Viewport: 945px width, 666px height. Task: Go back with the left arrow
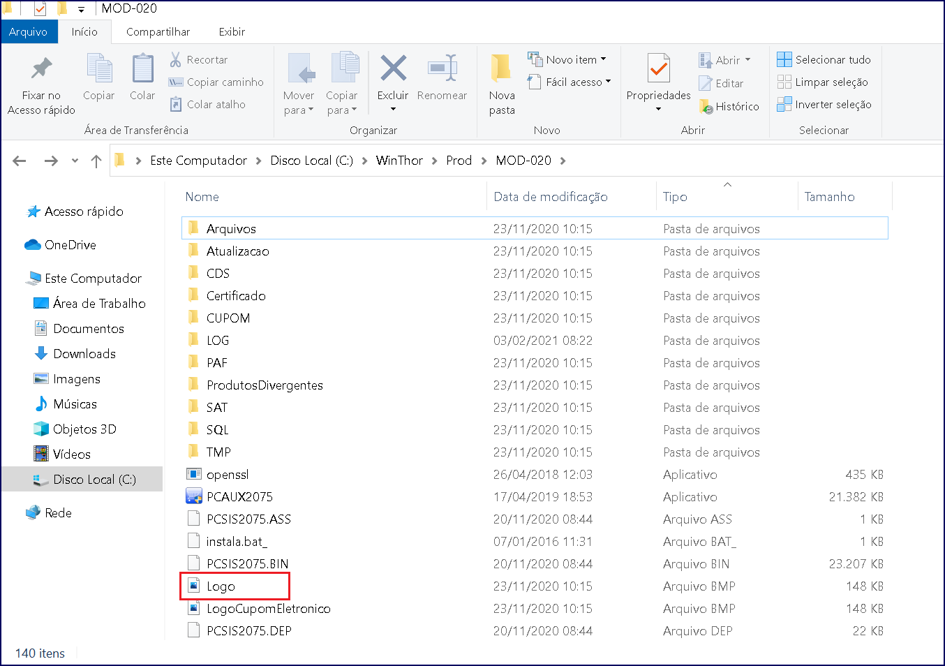20,161
